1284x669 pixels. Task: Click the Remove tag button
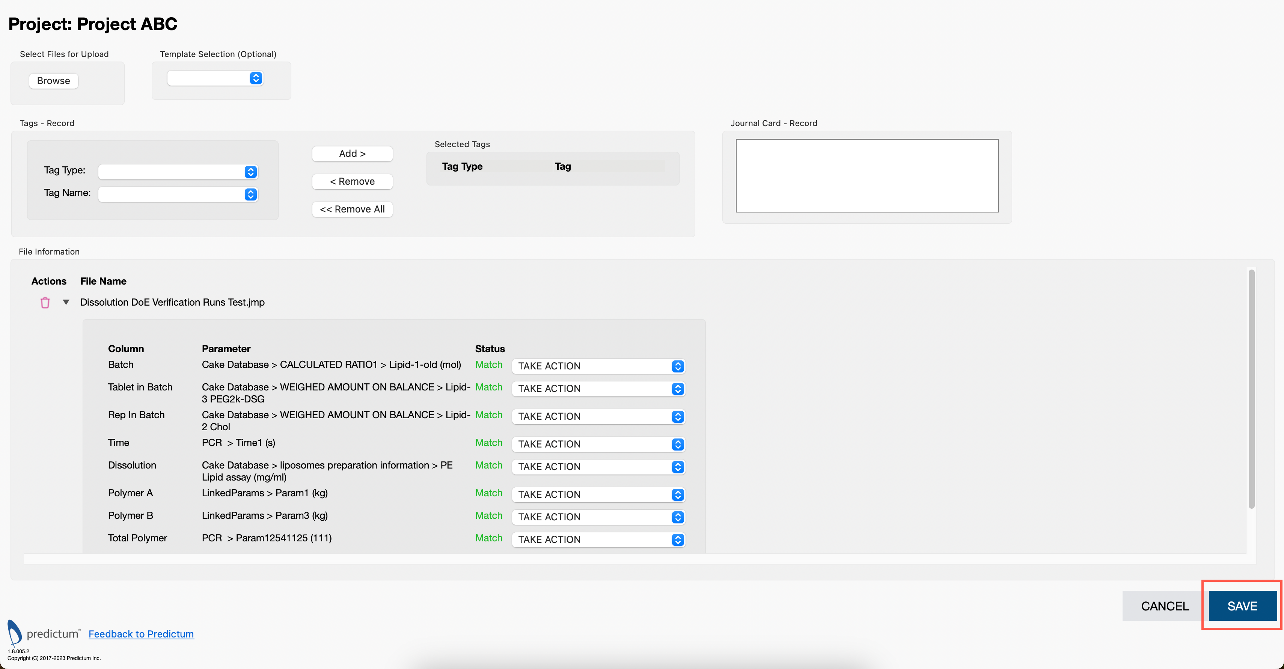tap(351, 181)
